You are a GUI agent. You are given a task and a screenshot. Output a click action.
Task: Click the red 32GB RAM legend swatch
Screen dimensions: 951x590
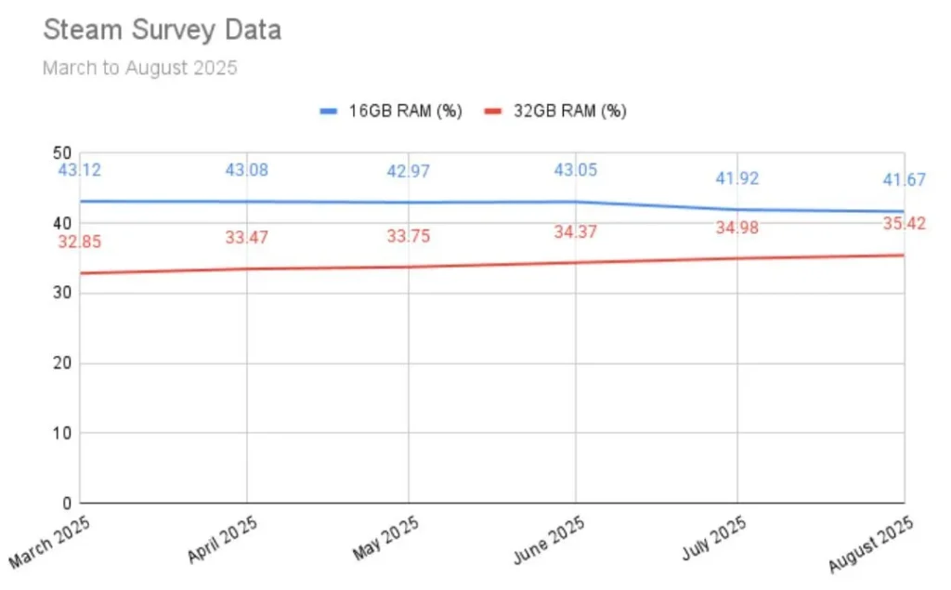493,111
